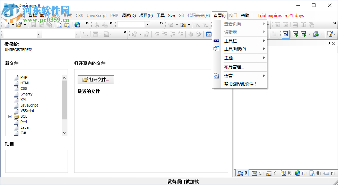The height and width of the screenshot is (185, 338).
Task: Open the search combo box dropdown
Action: [147, 25]
